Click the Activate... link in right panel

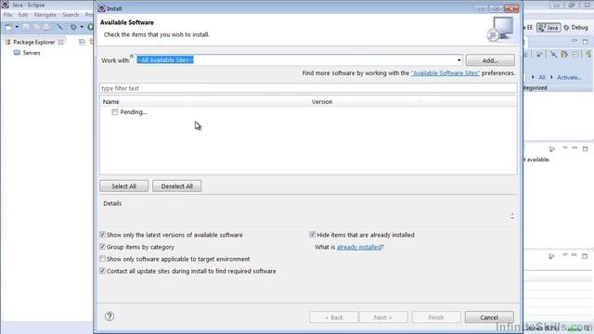pos(569,77)
